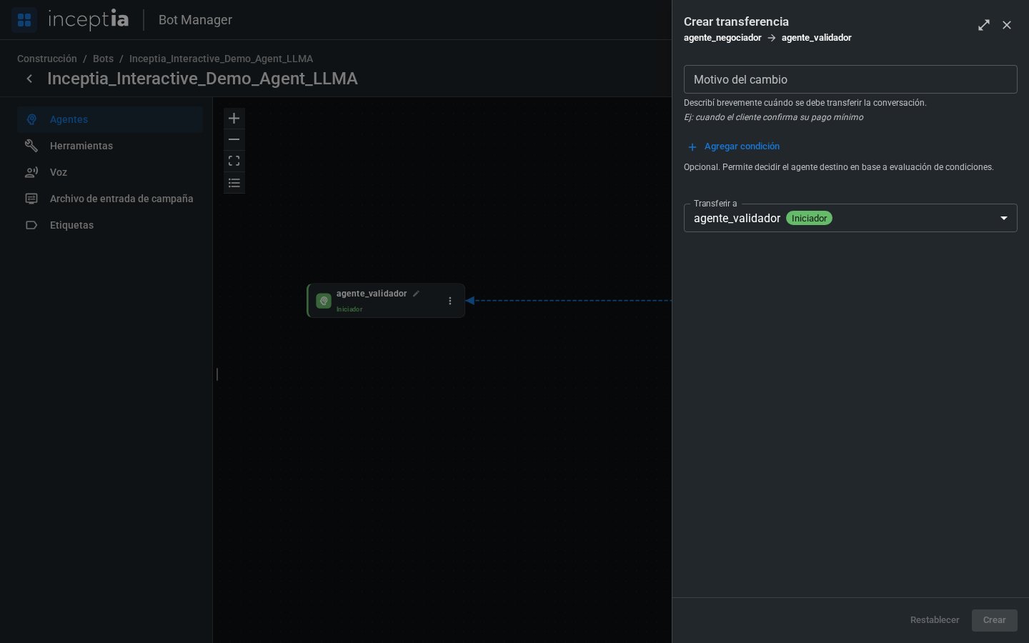Zoom out on the canvas with minus
Viewport: 1029px width, 643px height.
(234, 140)
